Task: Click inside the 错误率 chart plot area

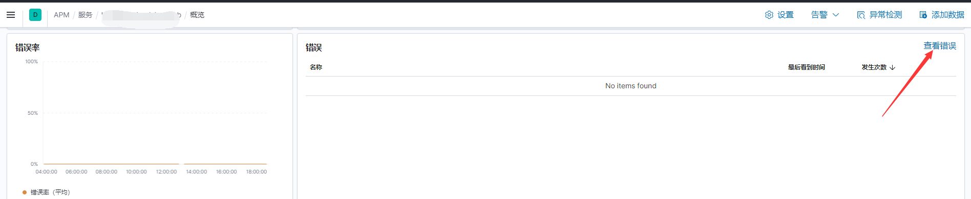Action: pyautogui.click(x=155, y=113)
